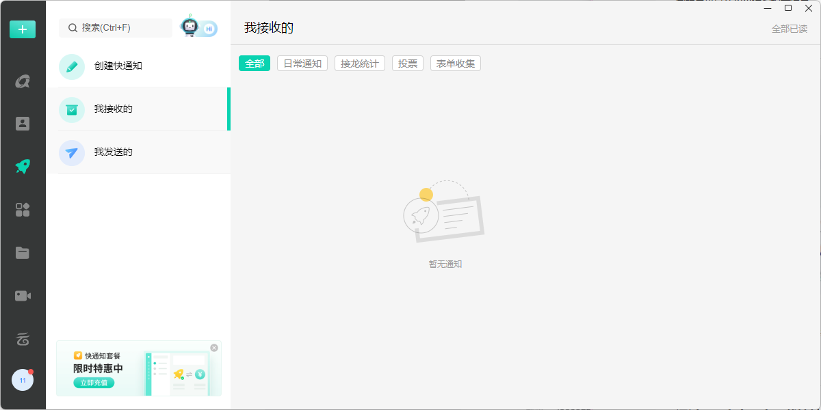Click the green plus button in sidebar

pyautogui.click(x=23, y=29)
